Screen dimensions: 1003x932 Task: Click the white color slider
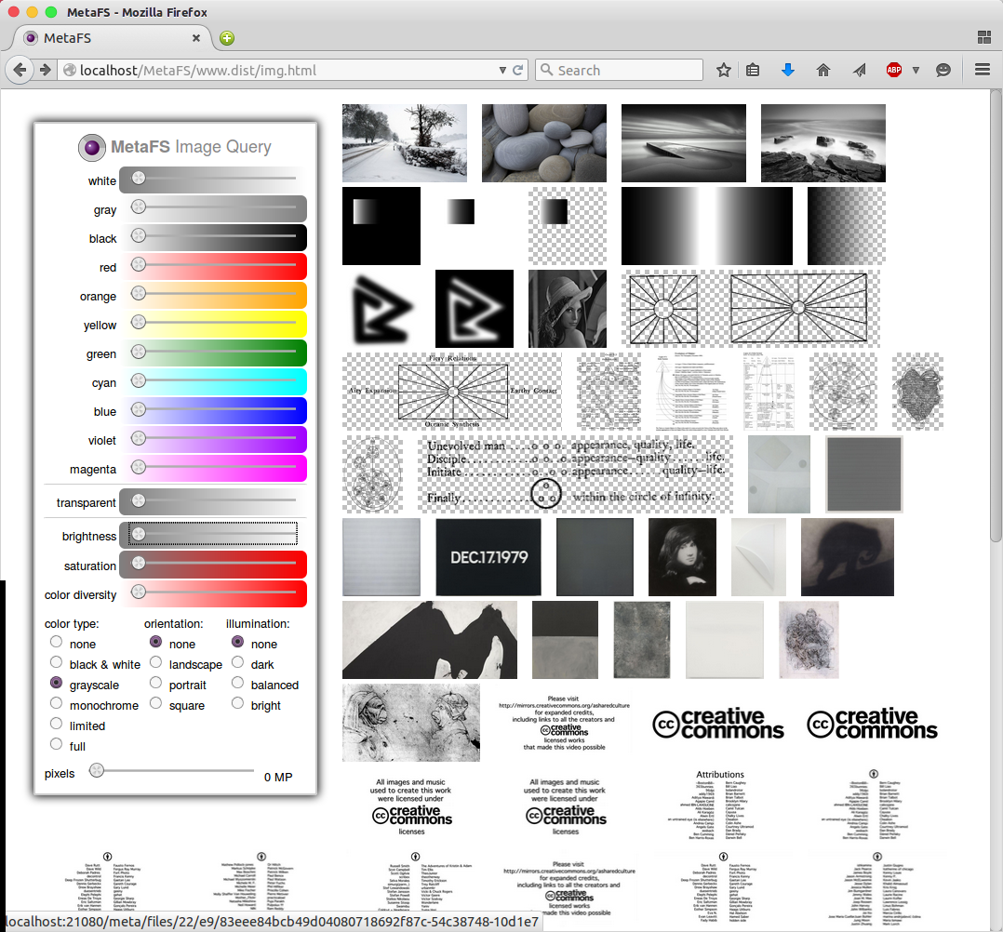pos(214,179)
